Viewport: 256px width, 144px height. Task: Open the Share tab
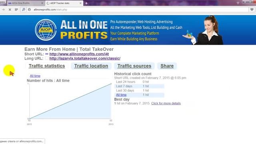(167, 66)
